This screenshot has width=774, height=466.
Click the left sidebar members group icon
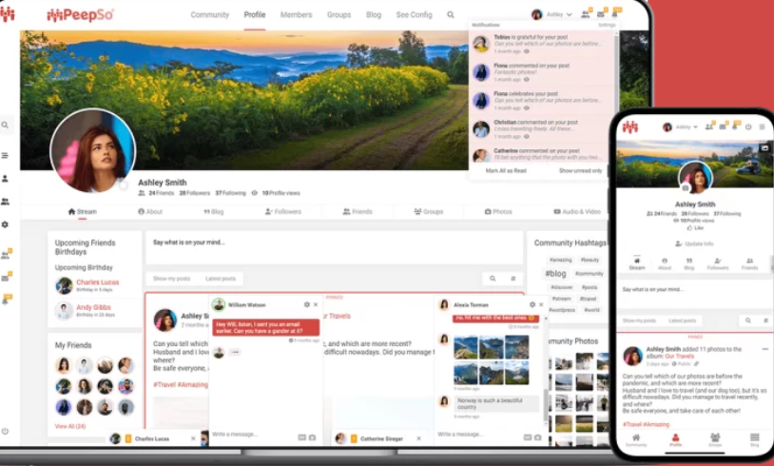5,202
